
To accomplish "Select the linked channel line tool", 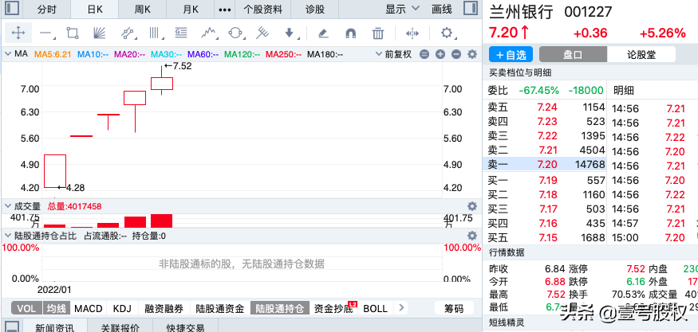I will tap(128, 33).
